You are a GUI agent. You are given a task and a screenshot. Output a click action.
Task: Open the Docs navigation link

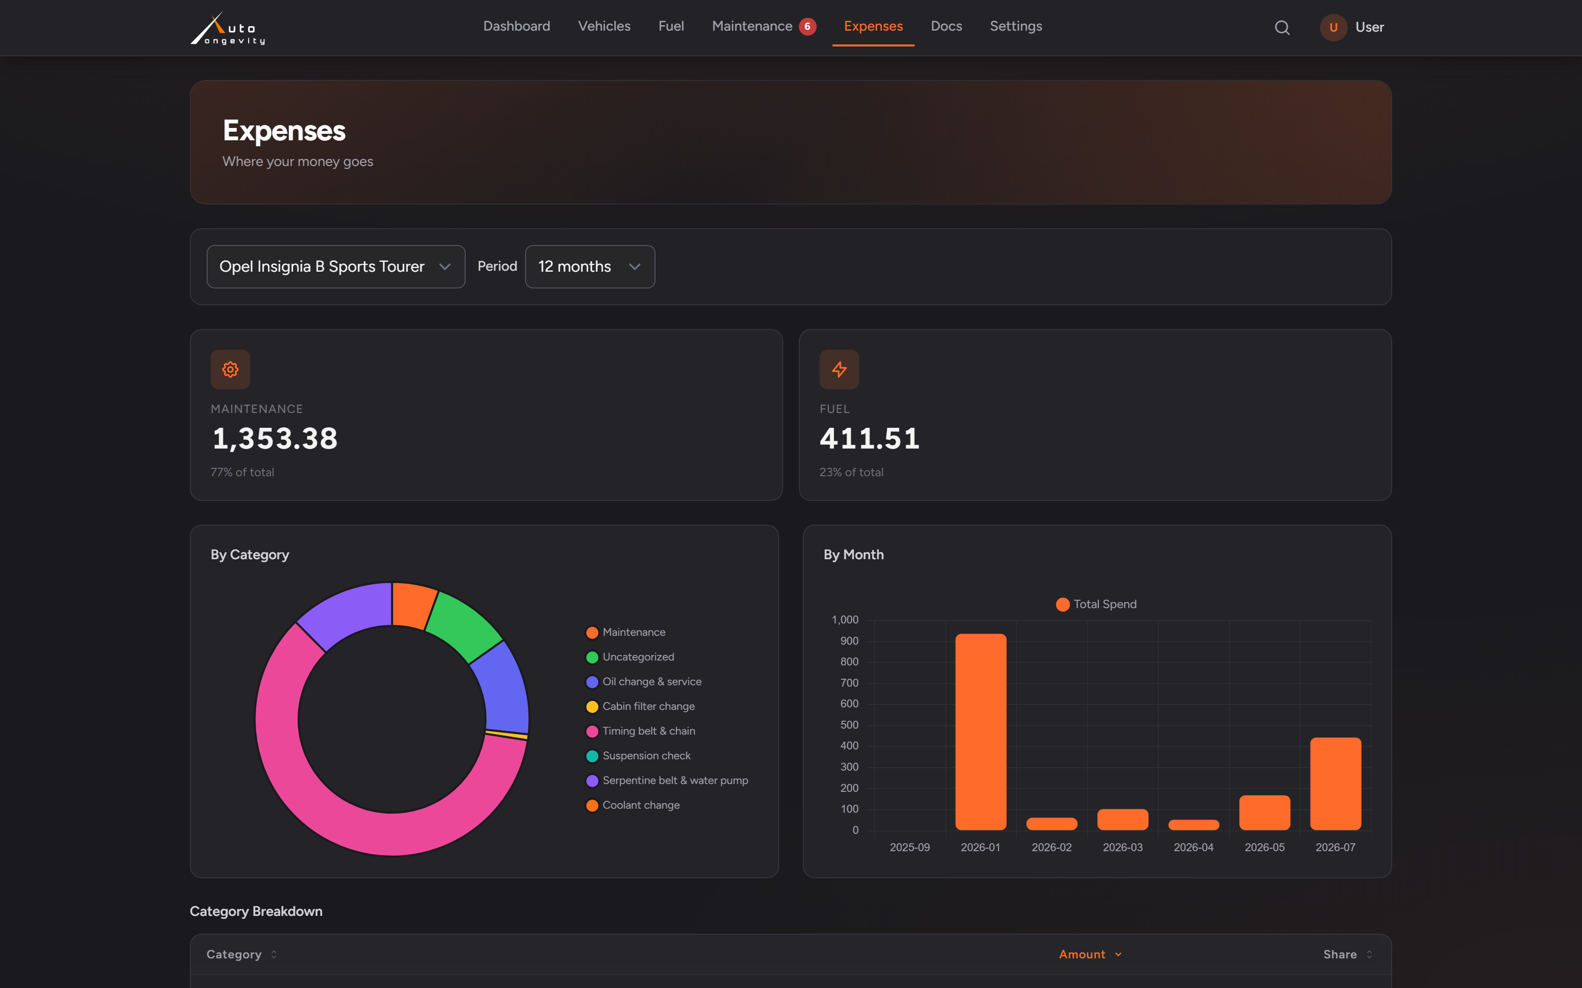[x=946, y=26]
